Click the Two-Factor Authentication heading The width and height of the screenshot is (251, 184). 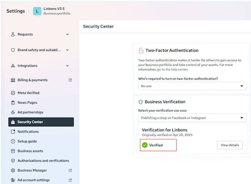pyautogui.click(x=172, y=51)
